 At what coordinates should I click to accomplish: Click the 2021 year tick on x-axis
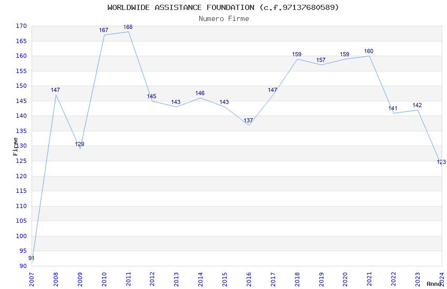point(370,280)
